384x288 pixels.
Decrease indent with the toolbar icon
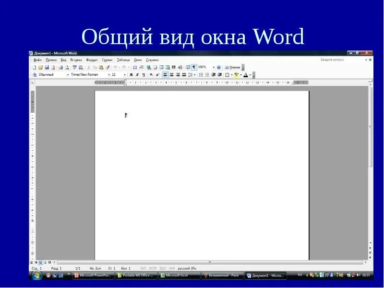coord(214,75)
